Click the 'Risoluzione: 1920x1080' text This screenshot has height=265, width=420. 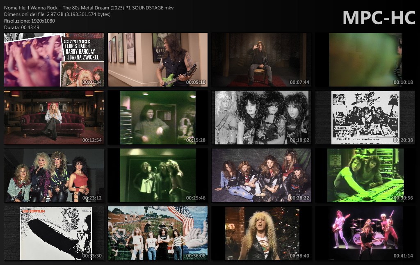30,21
